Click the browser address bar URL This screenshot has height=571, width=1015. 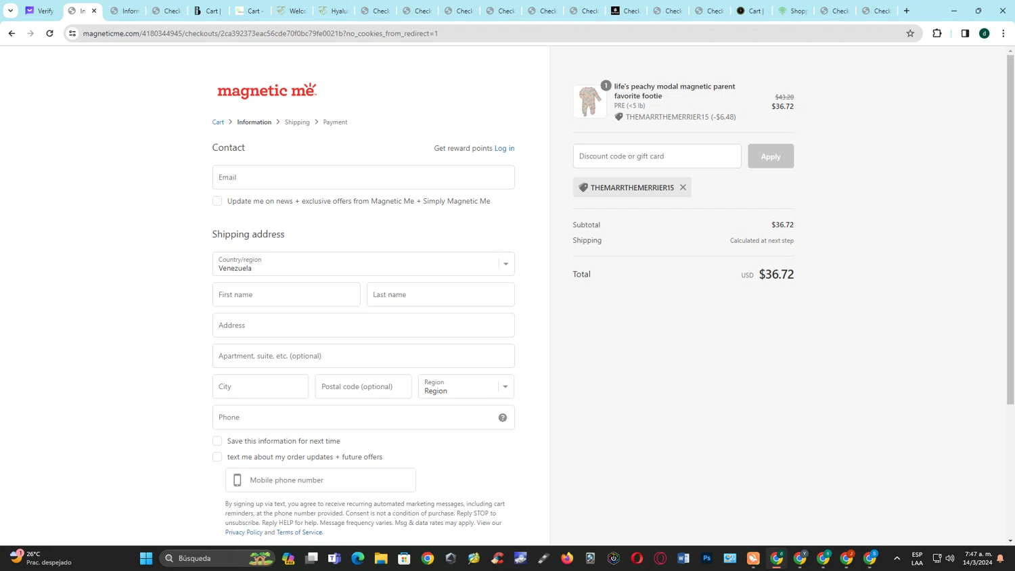tap(261, 33)
